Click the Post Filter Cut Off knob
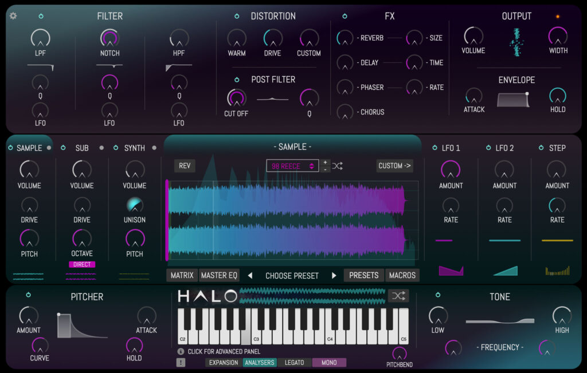587x373 pixels. click(237, 98)
